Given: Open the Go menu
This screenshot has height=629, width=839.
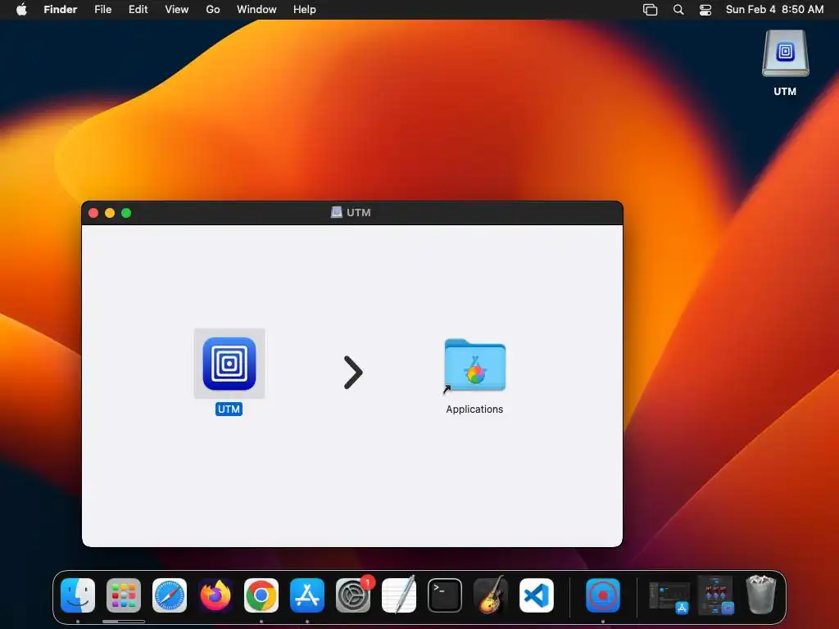Looking at the screenshot, I should click(213, 10).
